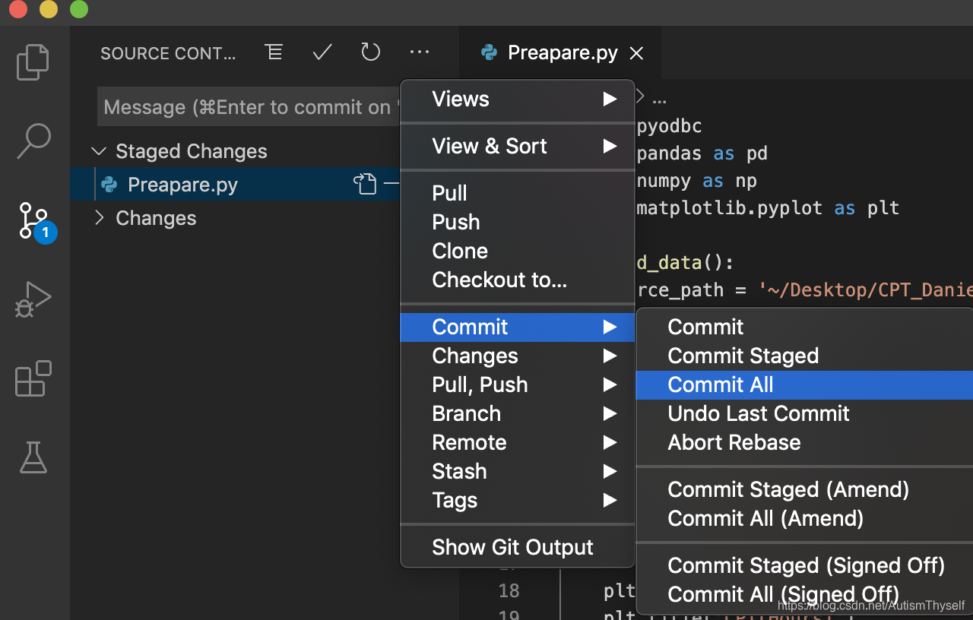Image resolution: width=973 pixels, height=620 pixels.
Task: Choose Pull from the menu
Action: tap(518, 193)
